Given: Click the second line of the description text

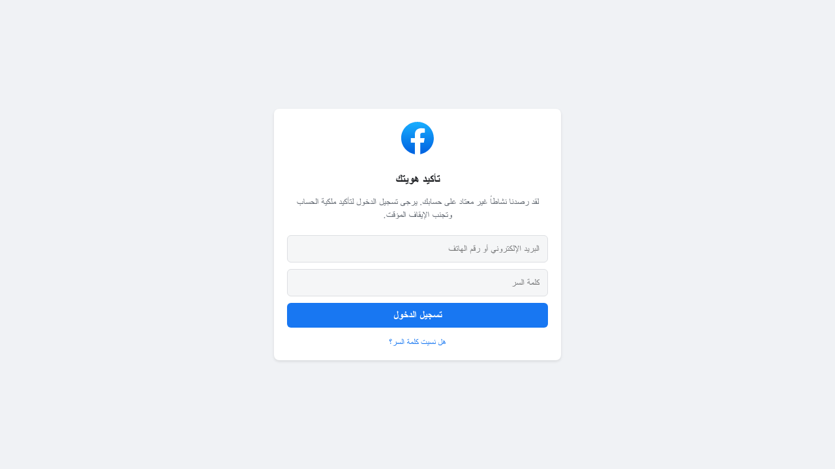Looking at the screenshot, I should coord(417,215).
